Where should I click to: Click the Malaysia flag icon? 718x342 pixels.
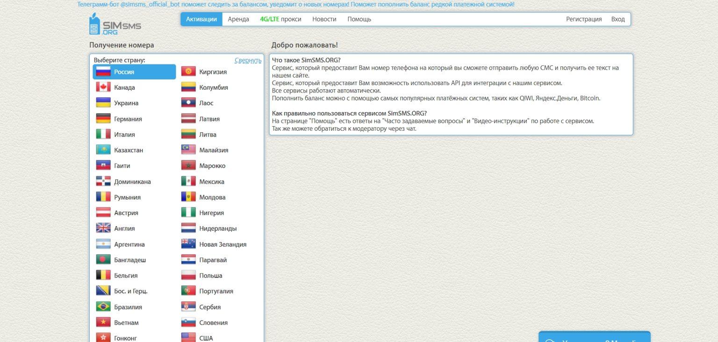187,150
